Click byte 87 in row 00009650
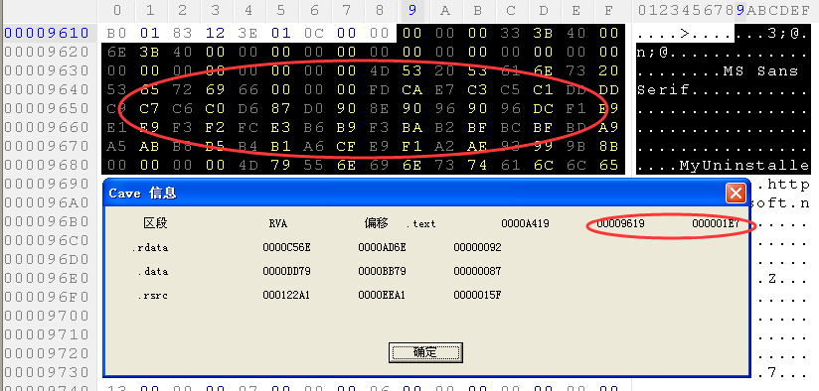 coord(281,108)
